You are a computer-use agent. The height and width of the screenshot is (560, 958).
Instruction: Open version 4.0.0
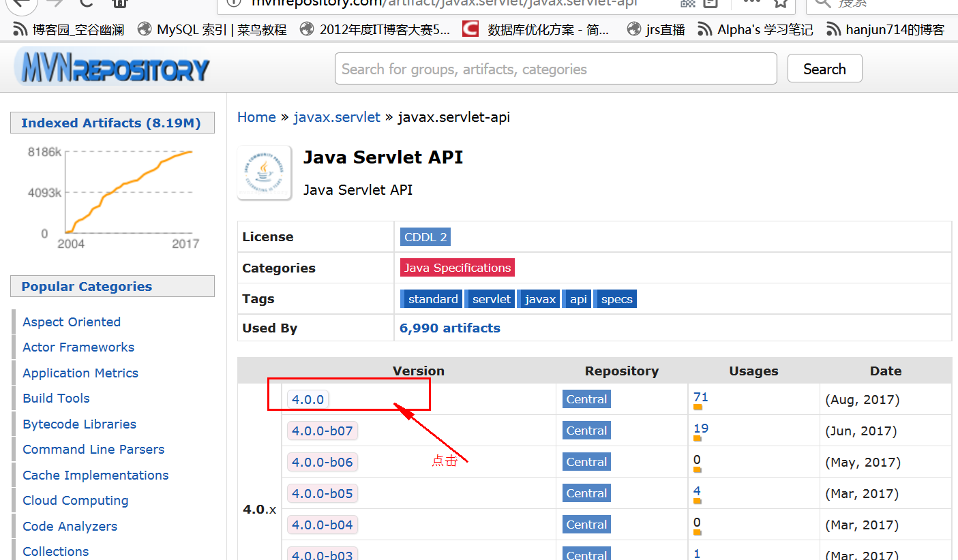tap(308, 400)
